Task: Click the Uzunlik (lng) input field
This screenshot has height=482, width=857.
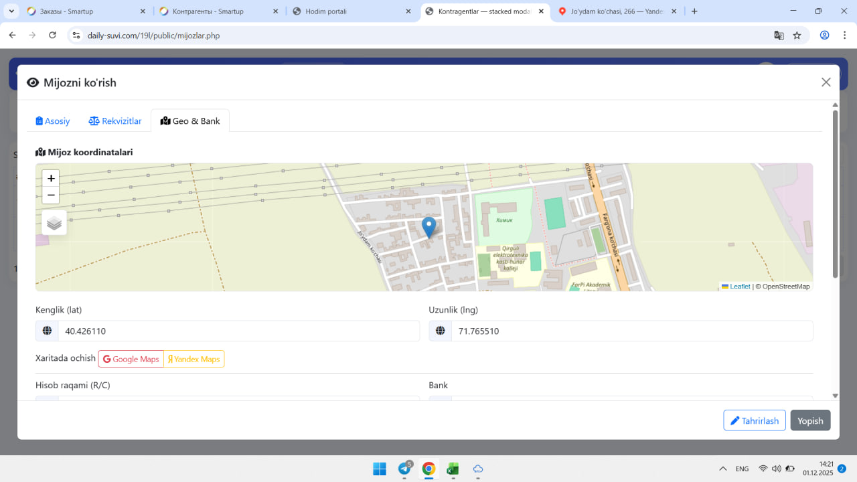Action: 631,331
